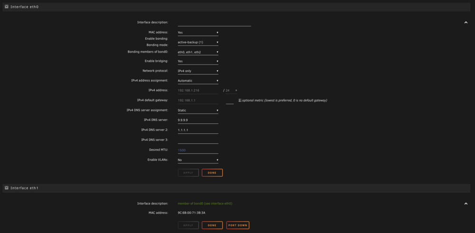Click the "Enable bridging:" label
The height and width of the screenshot is (233, 475).
[156, 61]
